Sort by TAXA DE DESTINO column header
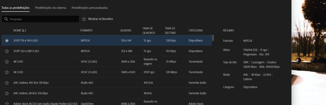 point(170,30)
